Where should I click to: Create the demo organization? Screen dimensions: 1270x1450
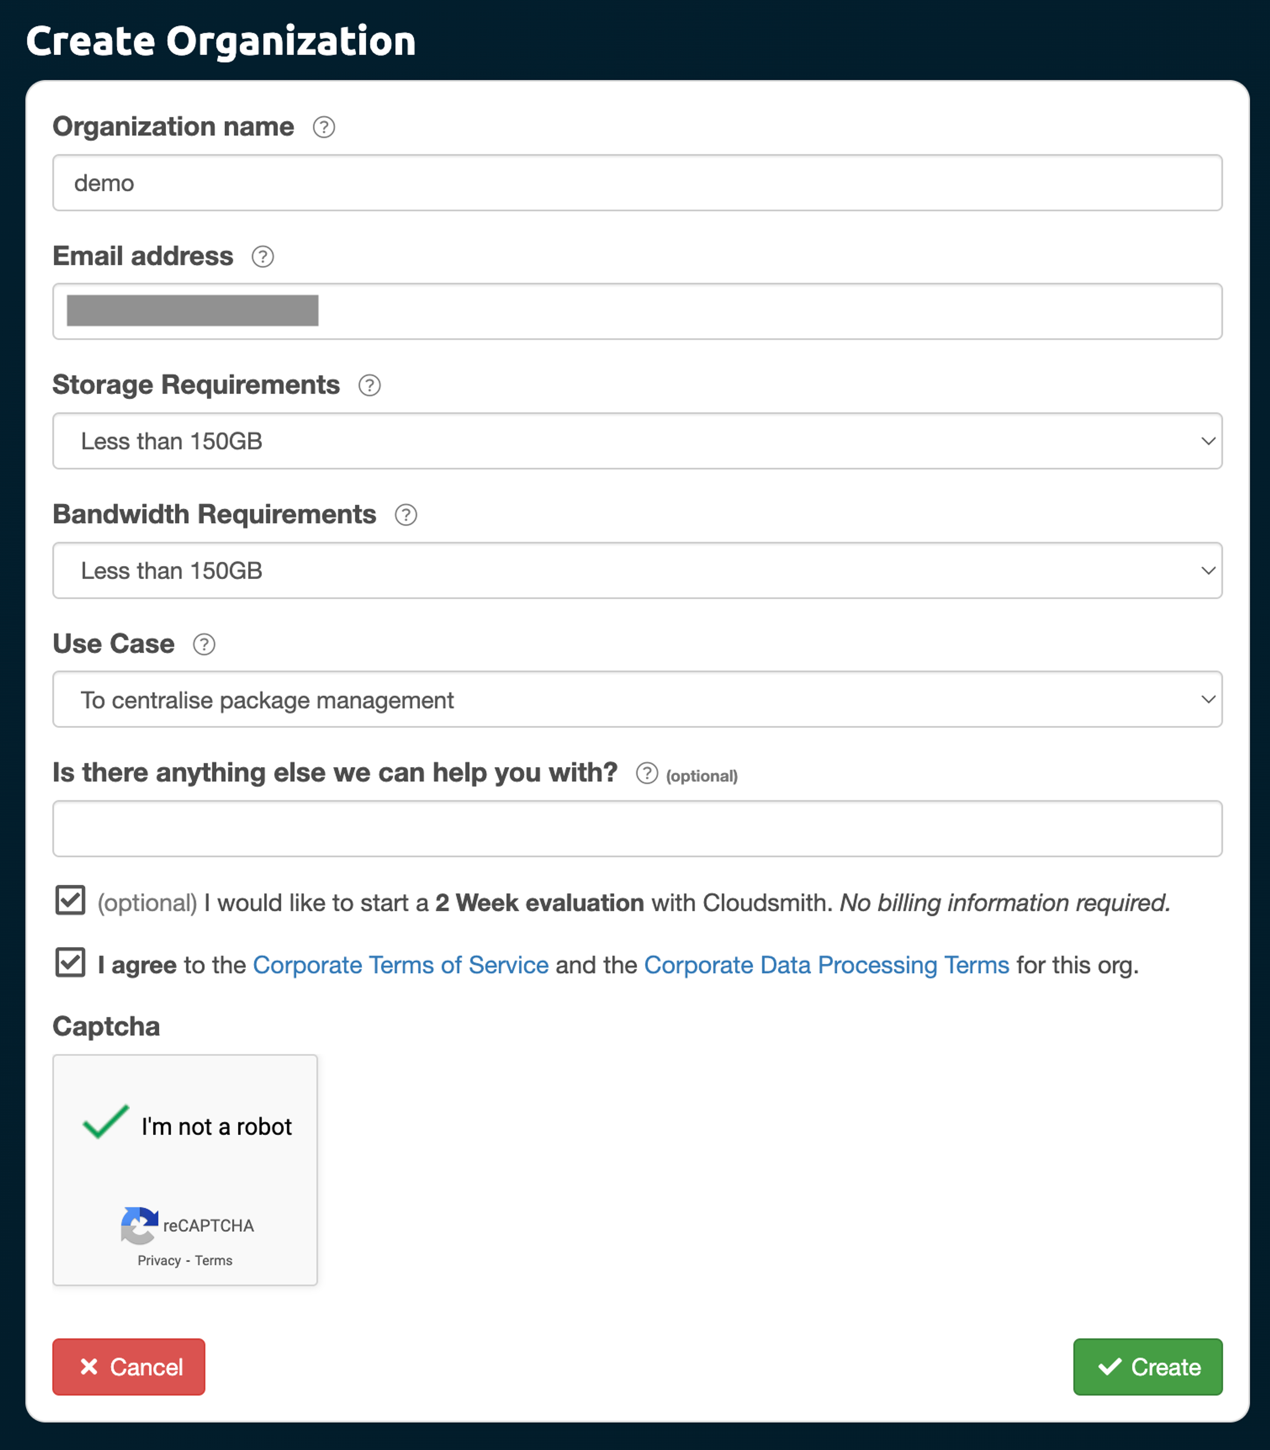[x=1147, y=1367]
